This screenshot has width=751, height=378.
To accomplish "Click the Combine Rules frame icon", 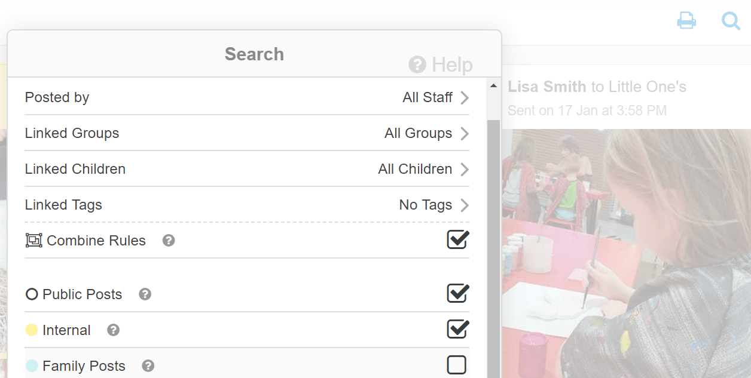I will 33,241.
